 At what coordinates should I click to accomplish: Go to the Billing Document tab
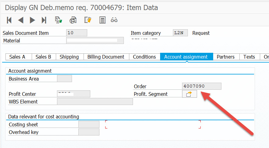106,57
